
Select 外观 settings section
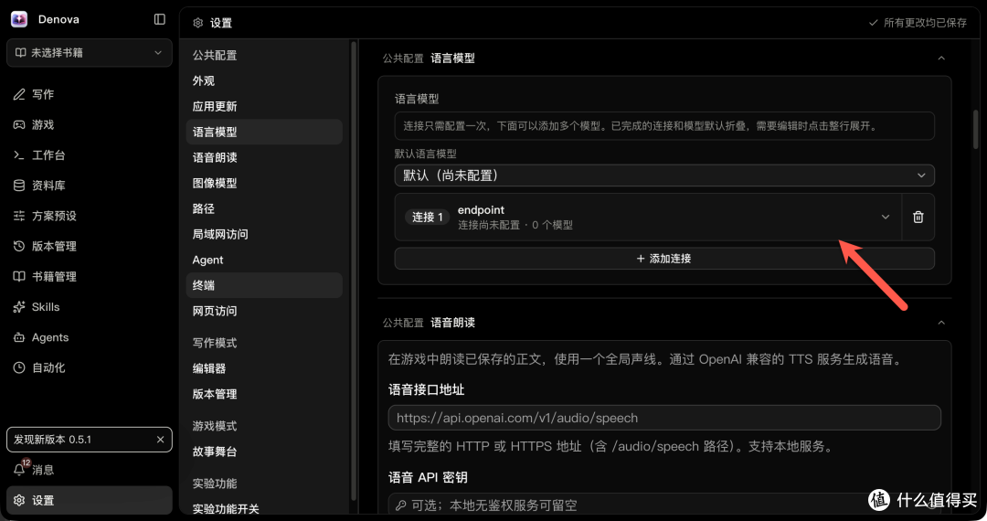[x=264, y=81]
